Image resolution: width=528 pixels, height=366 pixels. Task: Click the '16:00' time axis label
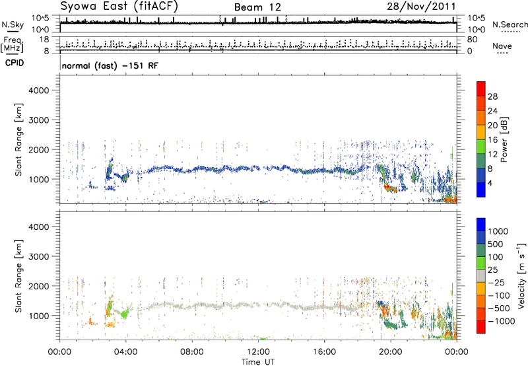(324, 352)
